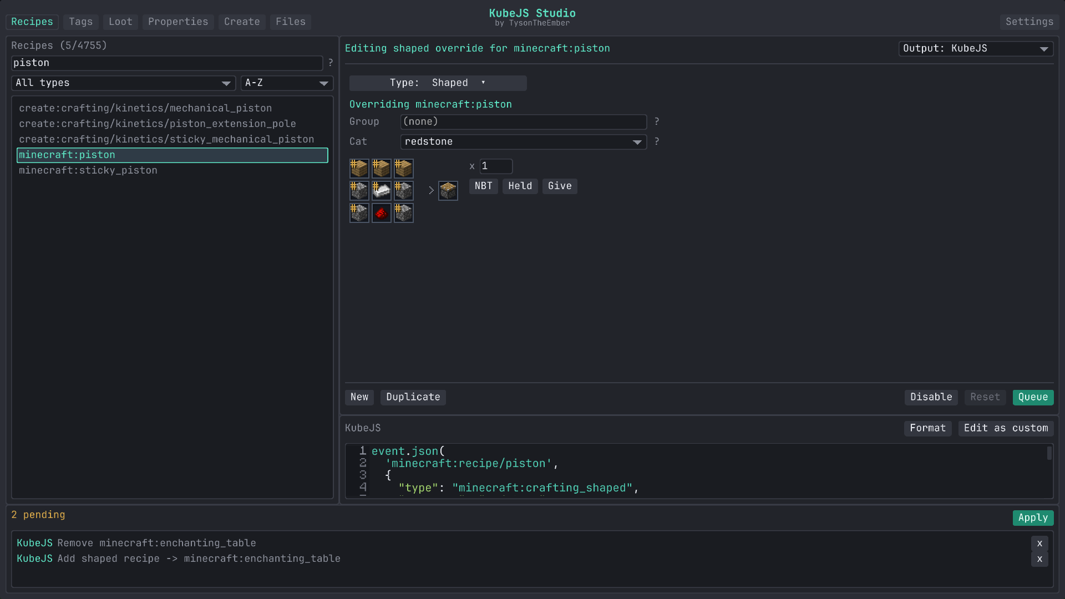Select the minecraft:piston recipe row
Viewport: 1065px width, 599px height.
click(173, 155)
